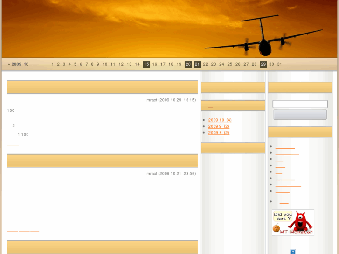Open the first link below the 23:56 post
Image resolution: width=339 pixels, height=254 pixels.
(x=13, y=230)
